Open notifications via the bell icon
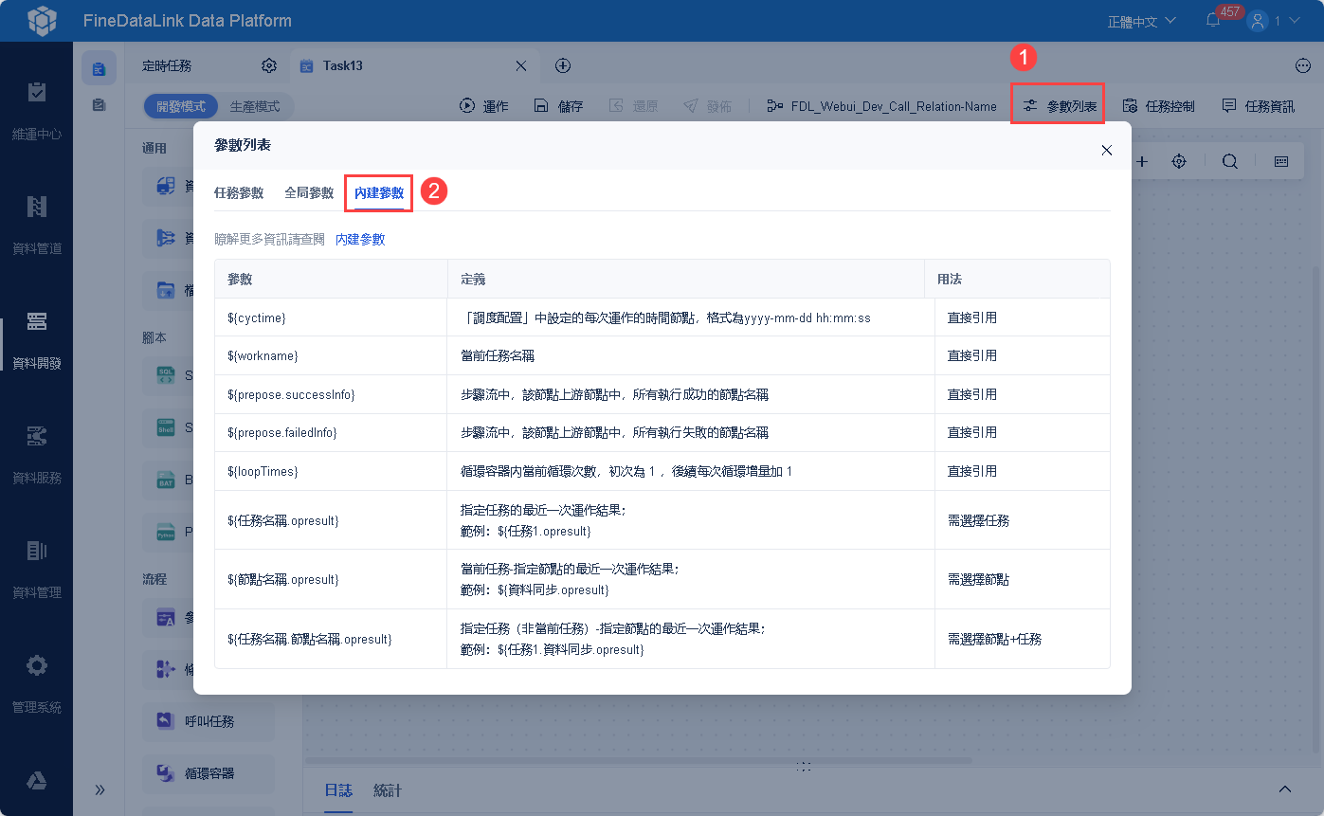The width and height of the screenshot is (1324, 816). tap(1213, 20)
